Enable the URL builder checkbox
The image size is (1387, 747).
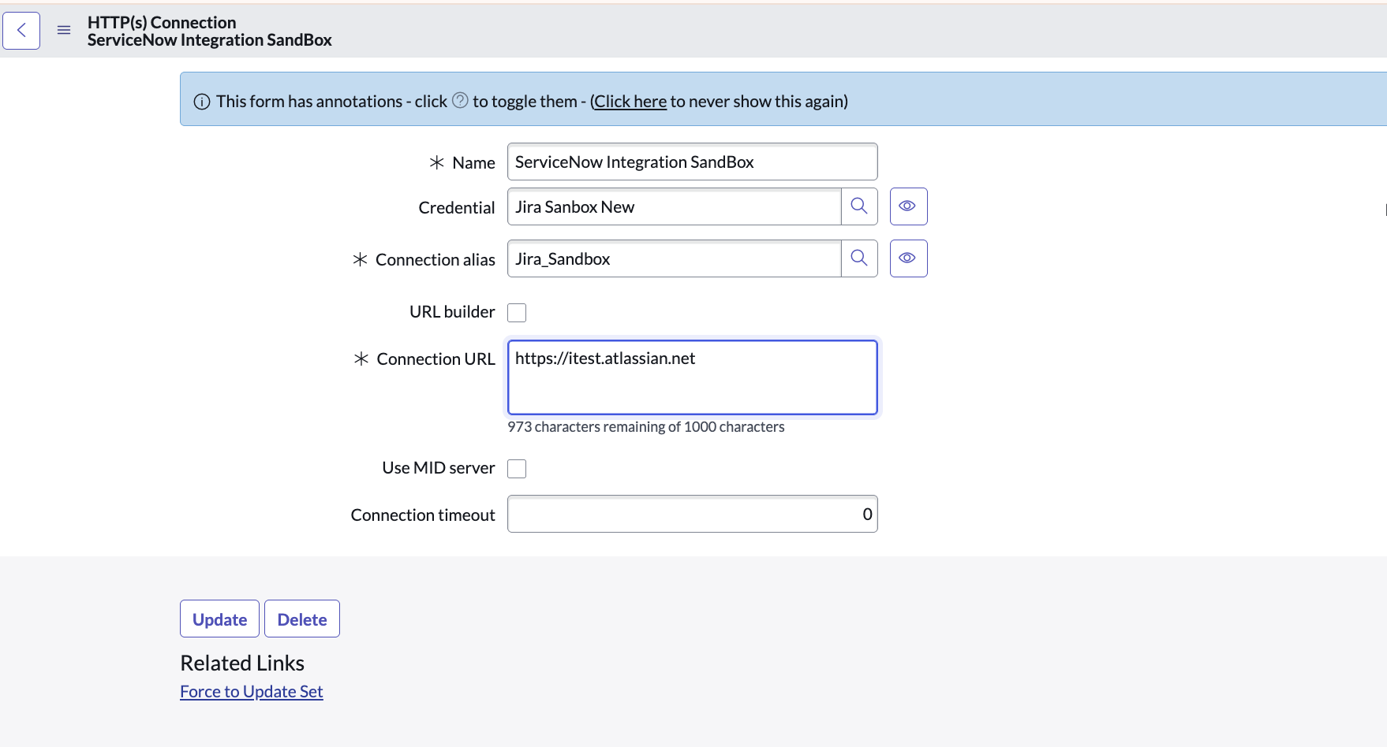point(517,313)
